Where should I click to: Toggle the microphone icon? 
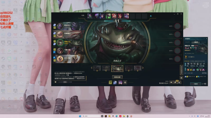[179, 82]
